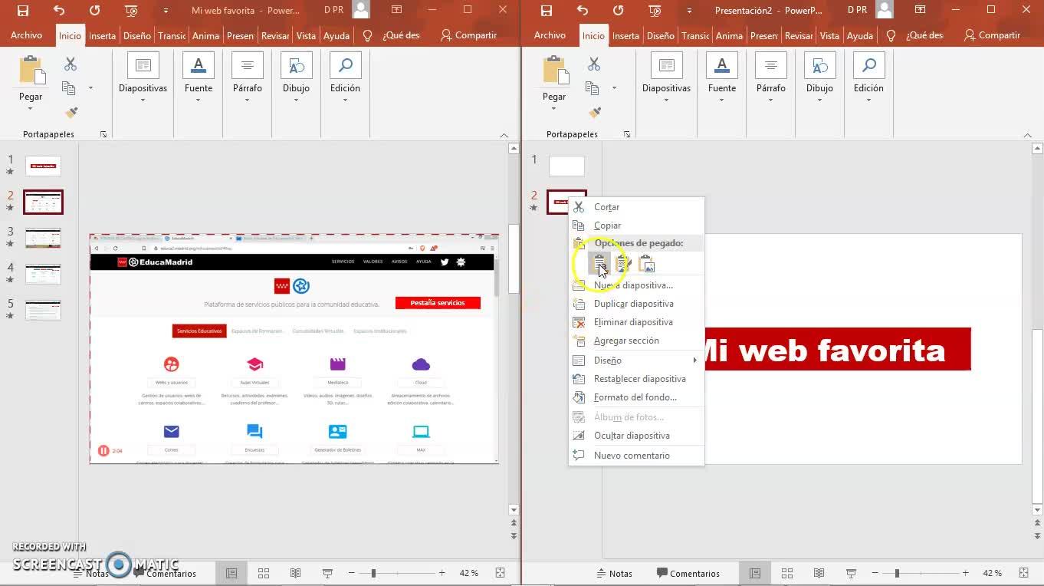Open Revisar tab in Presentación2 window

tap(799, 35)
